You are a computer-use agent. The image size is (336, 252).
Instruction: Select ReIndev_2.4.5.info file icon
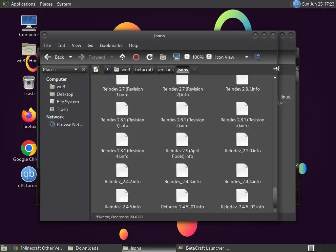coord(122,196)
